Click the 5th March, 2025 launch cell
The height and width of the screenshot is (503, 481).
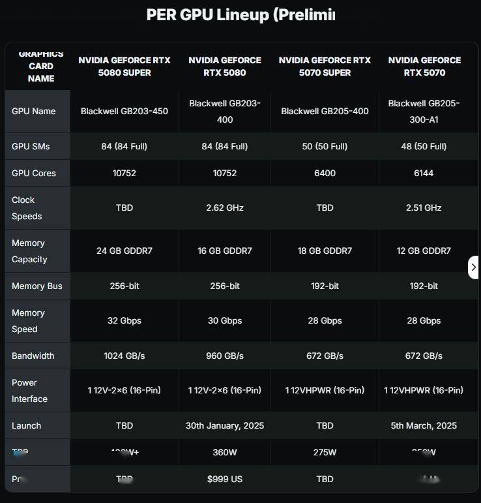coord(424,425)
